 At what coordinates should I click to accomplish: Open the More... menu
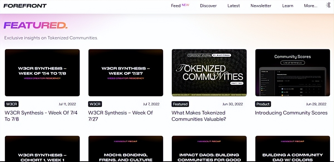[x=310, y=6]
